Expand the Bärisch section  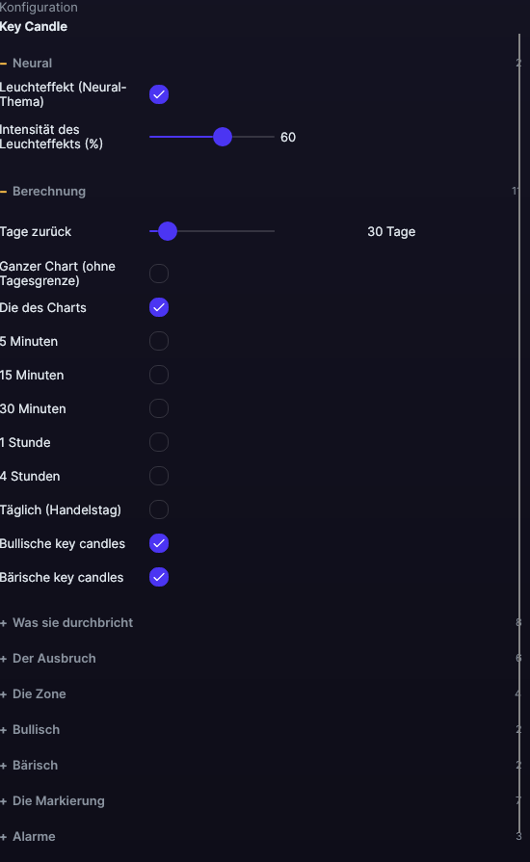[29, 766]
